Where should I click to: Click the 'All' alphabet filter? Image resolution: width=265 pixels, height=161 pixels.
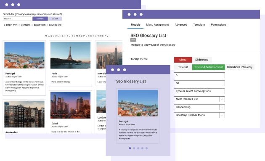[46, 36]
